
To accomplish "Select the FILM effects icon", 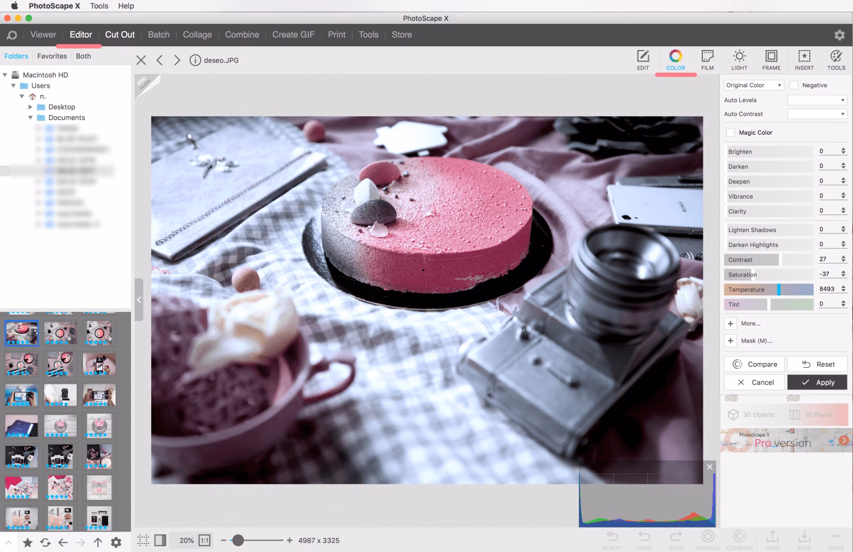I will coord(707,60).
